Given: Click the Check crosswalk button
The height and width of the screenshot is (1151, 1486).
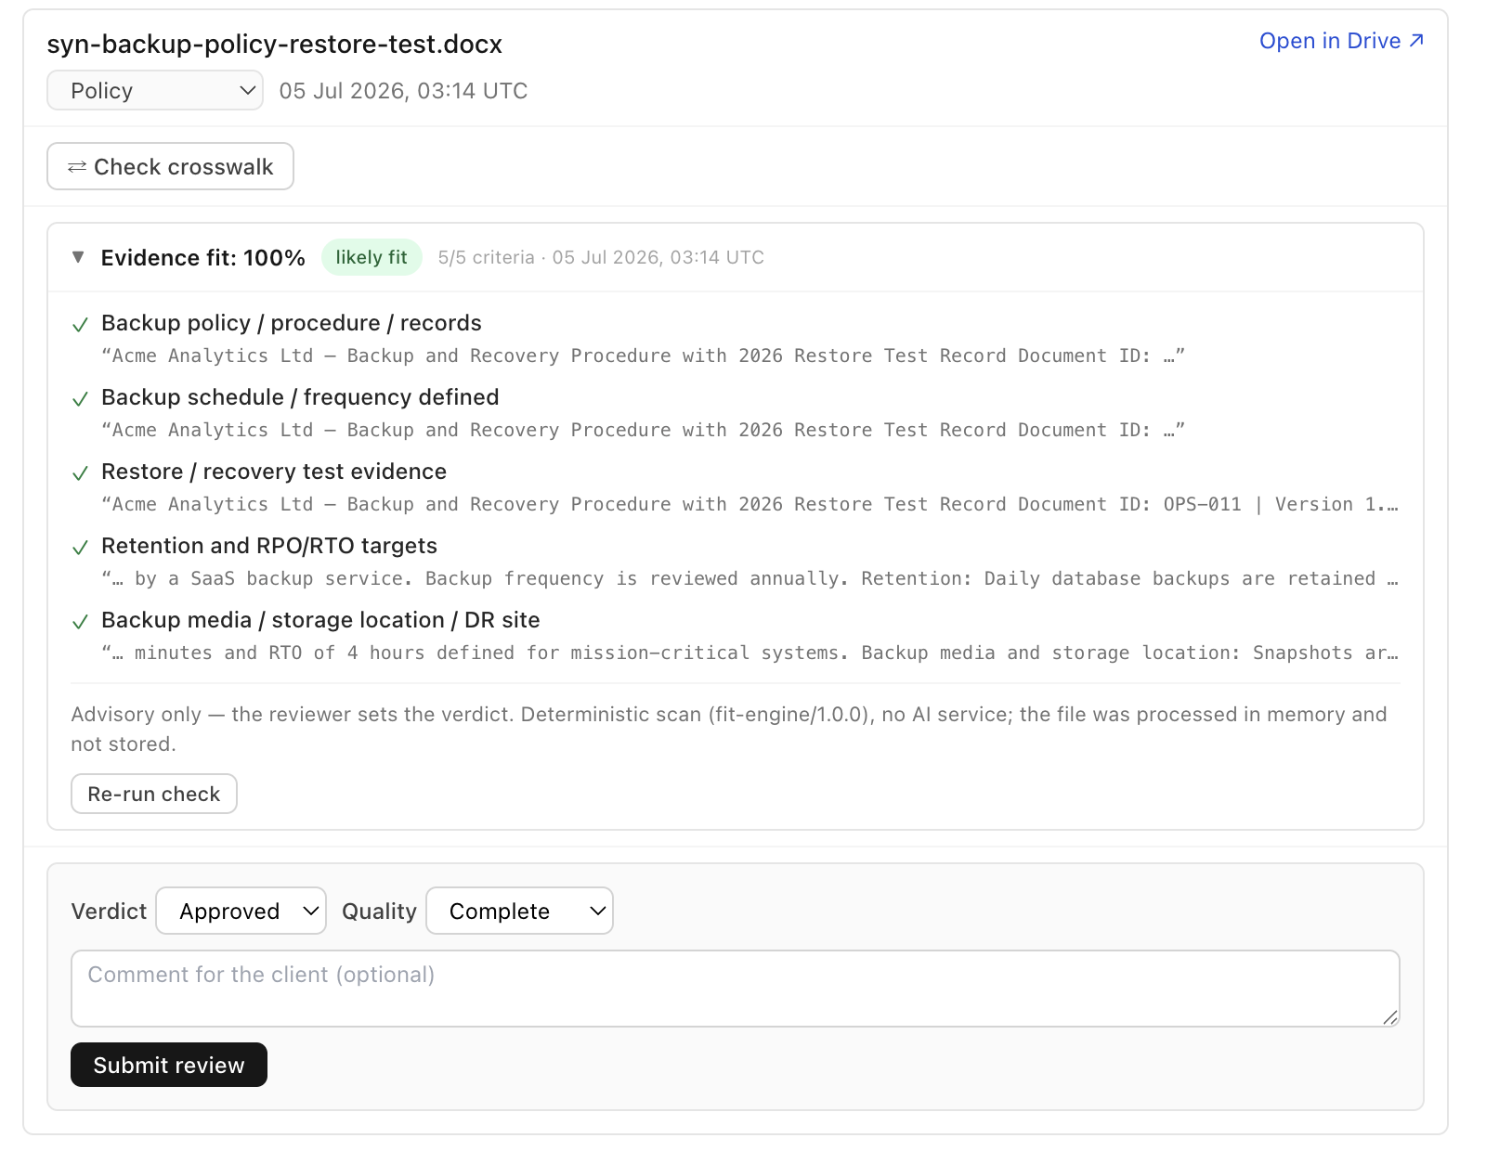Looking at the screenshot, I should click(170, 166).
